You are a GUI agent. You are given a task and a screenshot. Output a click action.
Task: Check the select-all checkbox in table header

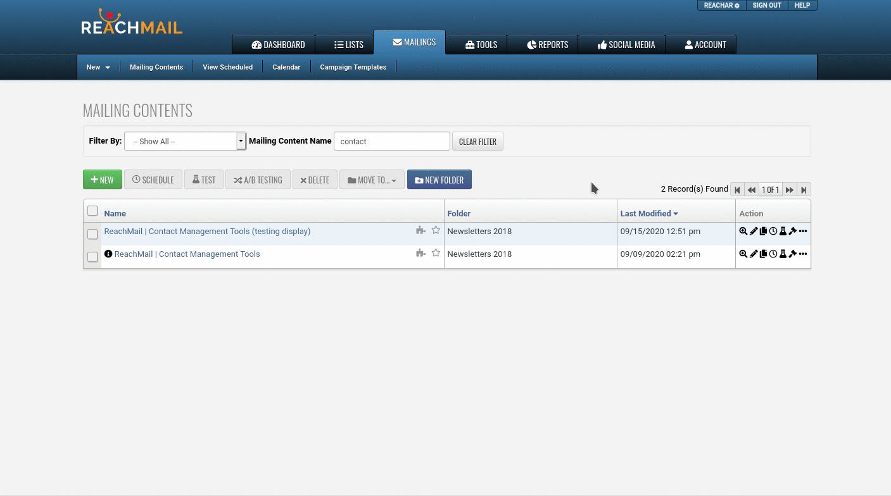coord(92,211)
